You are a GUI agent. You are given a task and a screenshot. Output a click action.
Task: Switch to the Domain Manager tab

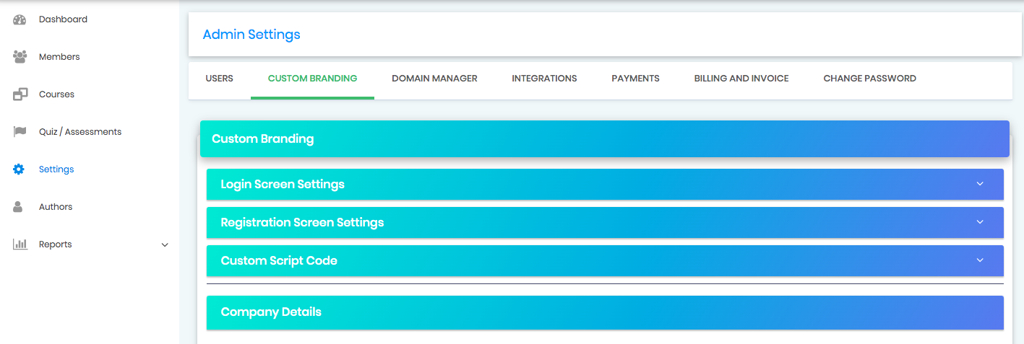pyautogui.click(x=434, y=79)
